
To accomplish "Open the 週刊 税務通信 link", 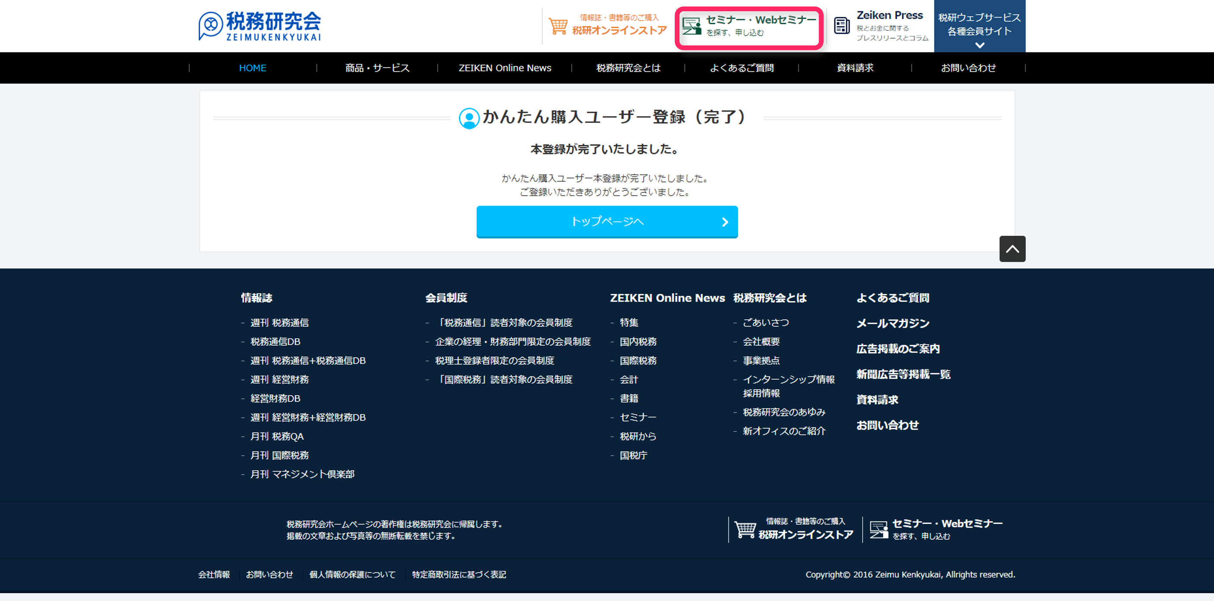I will point(280,323).
